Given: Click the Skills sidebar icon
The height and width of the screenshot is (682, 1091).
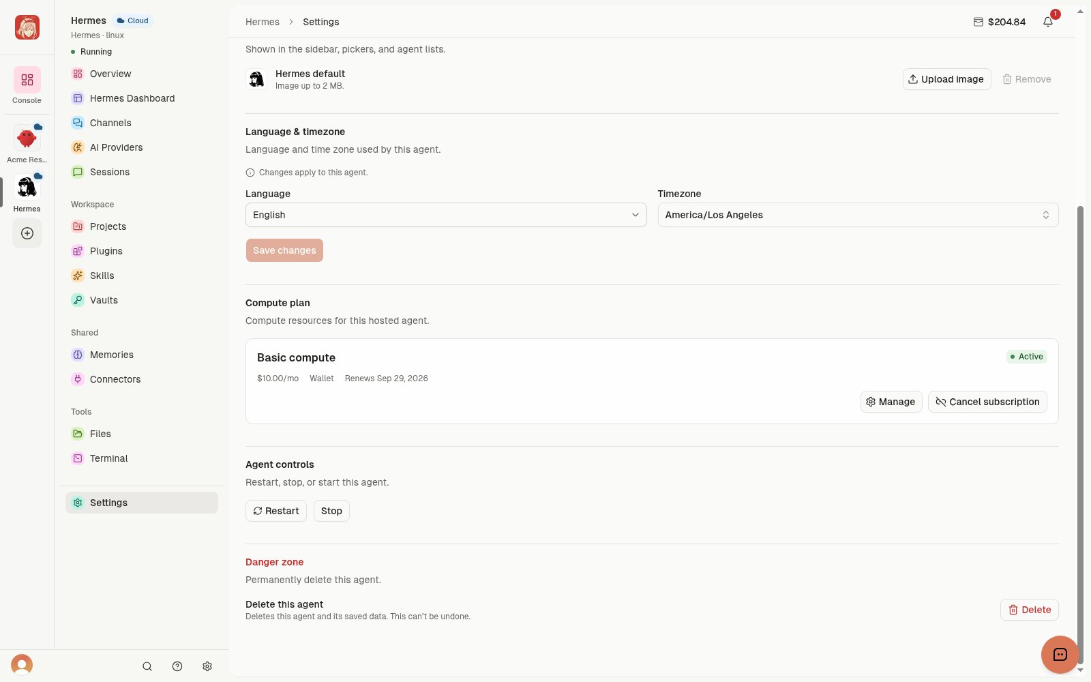Looking at the screenshot, I should (78, 276).
